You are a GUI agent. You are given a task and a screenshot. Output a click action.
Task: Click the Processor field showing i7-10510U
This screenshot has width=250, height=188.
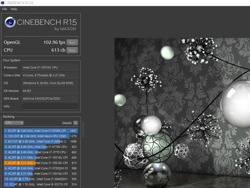[49, 68]
